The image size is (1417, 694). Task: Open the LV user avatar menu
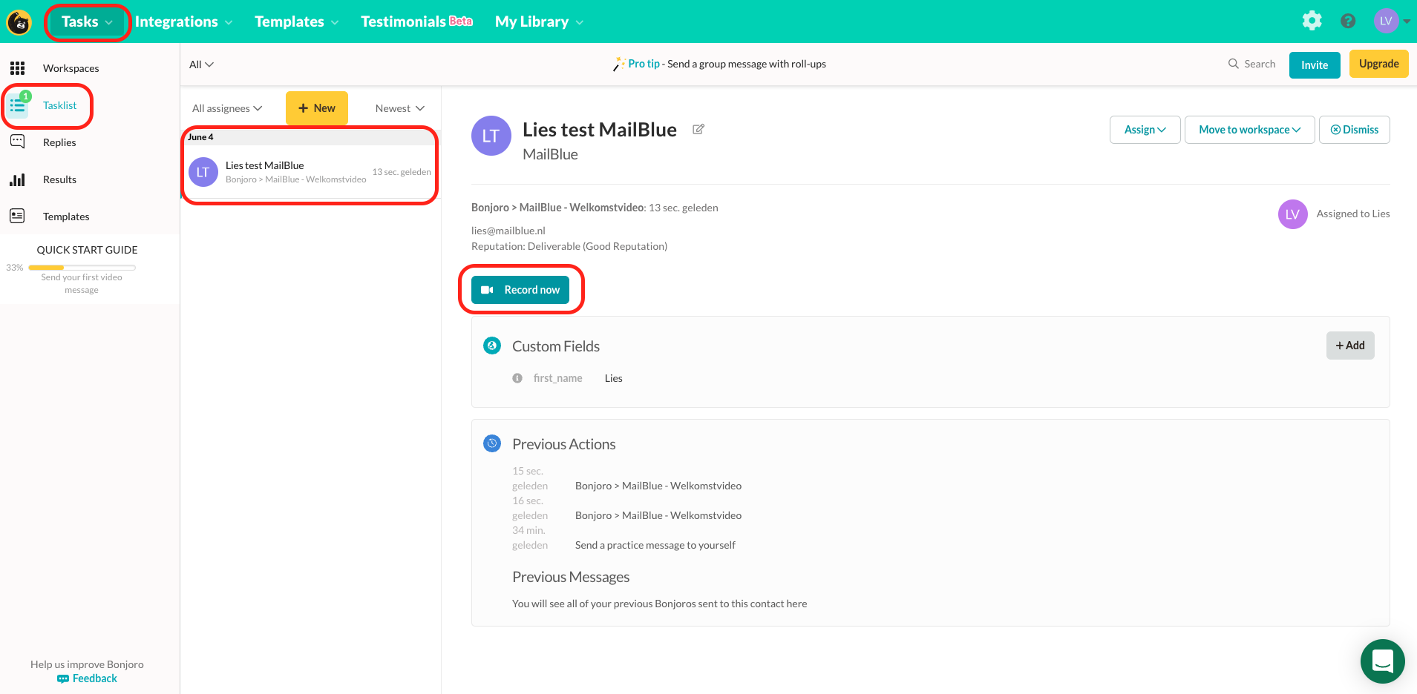click(1386, 21)
